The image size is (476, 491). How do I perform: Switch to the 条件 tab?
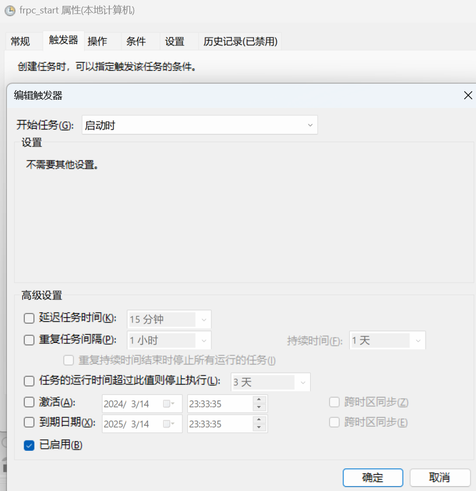136,41
